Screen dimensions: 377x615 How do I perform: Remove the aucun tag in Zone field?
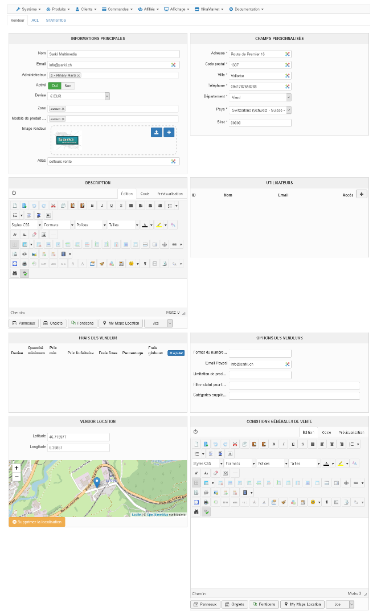[x=63, y=109]
